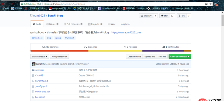The height and width of the screenshot is (101, 224).
Task: Open the 应用 apps bookmark
Action: point(5,9)
